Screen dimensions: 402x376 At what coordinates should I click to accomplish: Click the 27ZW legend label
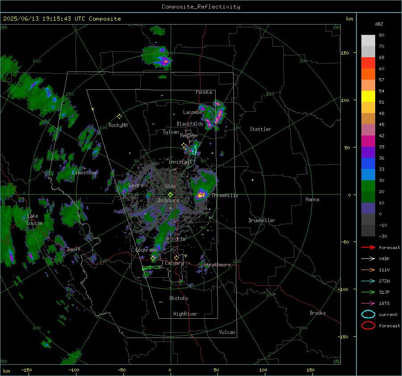point(384,281)
